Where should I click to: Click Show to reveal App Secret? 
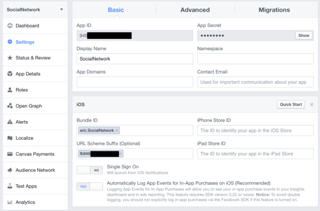point(303,36)
